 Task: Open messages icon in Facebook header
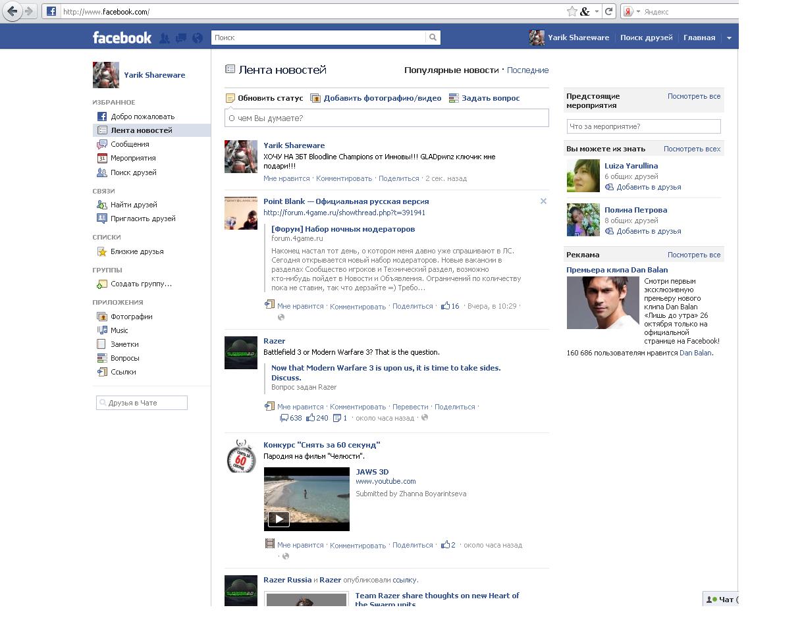[181, 38]
